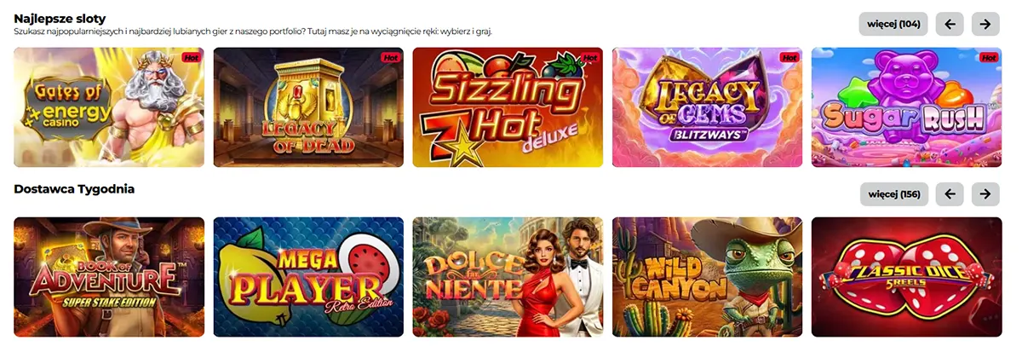1022x352 pixels.
Task: Click previous arrow in Dostawca Tygodnia row
Action: click(x=950, y=194)
